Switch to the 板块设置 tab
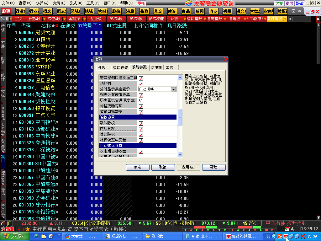Image resolution: width=321 pixels, height=241 pixels. (120, 68)
